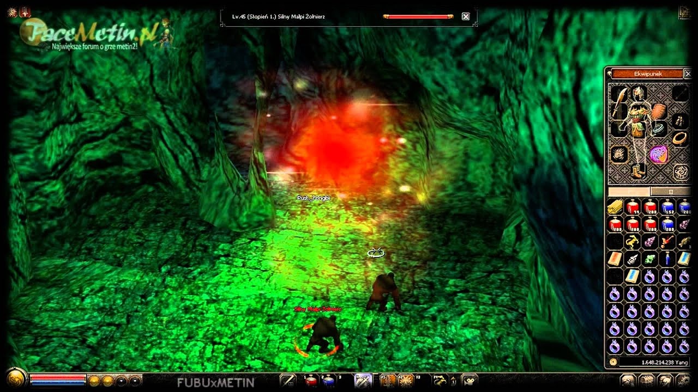Click the equipped shield slot
The width and height of the screenshot is (698, 392).
(x=659, y=111)
